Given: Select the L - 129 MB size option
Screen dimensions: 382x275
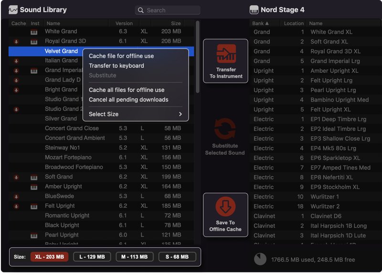Looking at the screenshot, I should [92, 257].
